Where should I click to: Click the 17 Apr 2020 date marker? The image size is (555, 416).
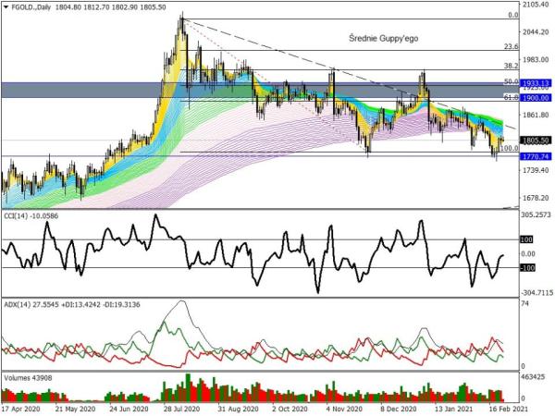point(20,408)
